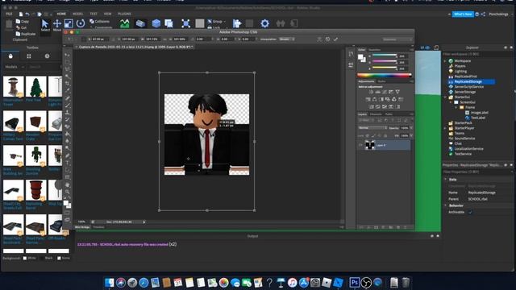Select Photoshop Move tool in tools panel
Viewport: 516px width, 290px height.
(x=68, y=55)
